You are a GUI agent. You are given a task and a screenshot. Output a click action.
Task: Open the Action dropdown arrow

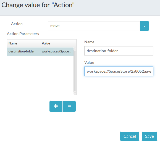[145, 26]
